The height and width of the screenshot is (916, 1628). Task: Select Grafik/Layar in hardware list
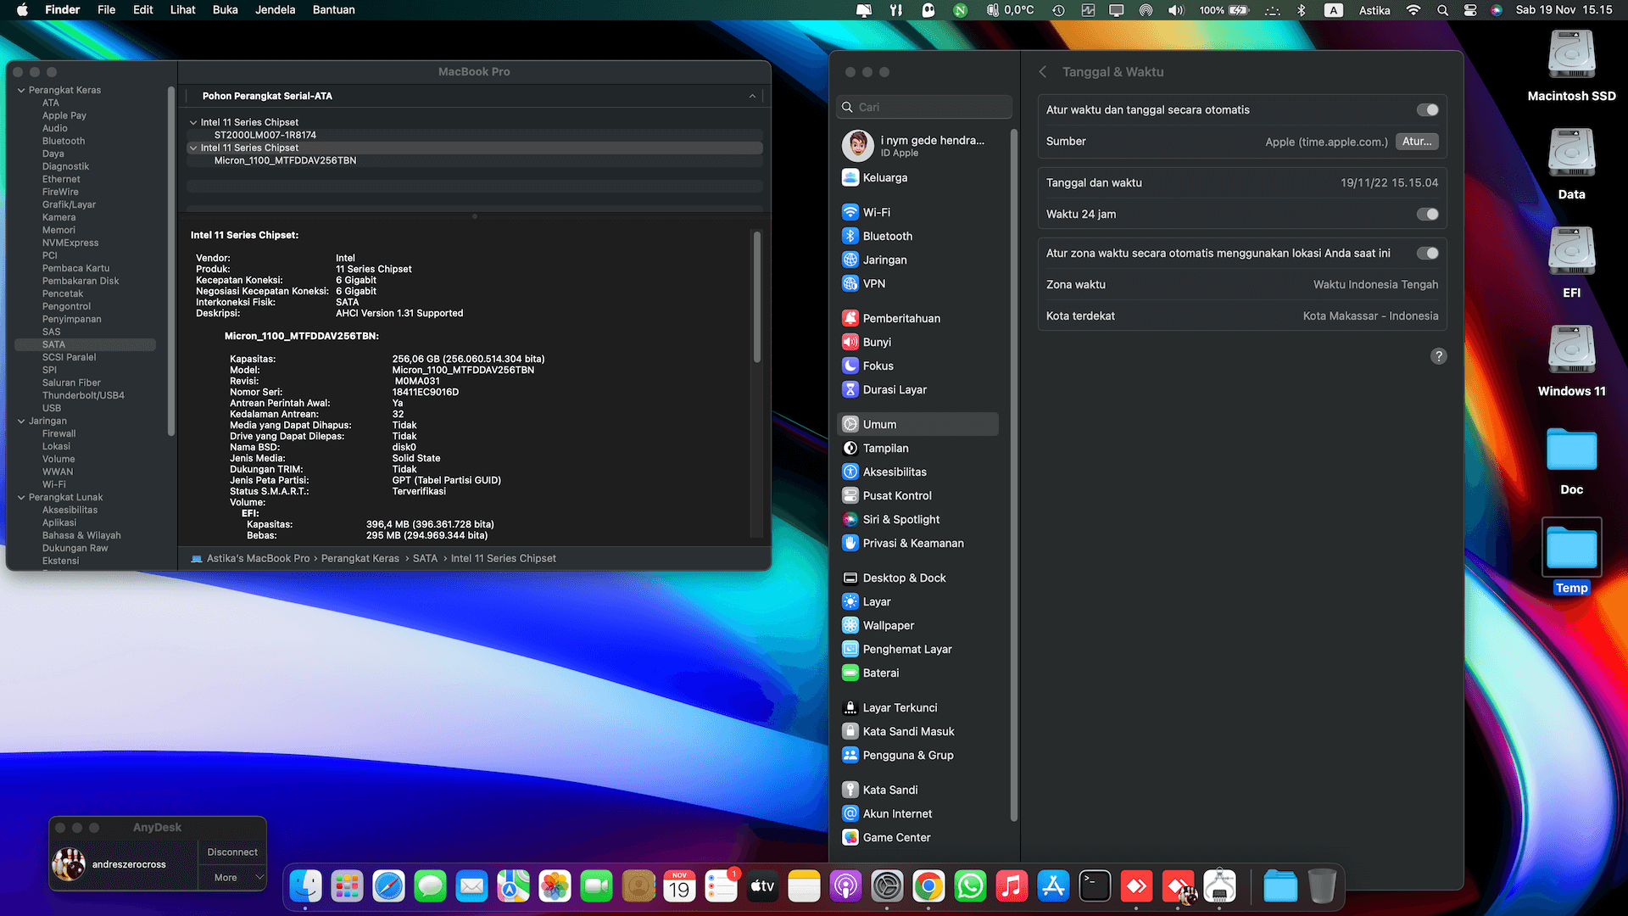click(69, 204)
